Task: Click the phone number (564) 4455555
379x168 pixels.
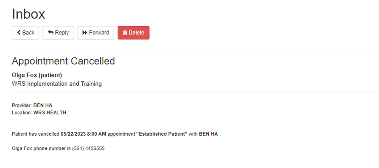Action: [88, 149]
